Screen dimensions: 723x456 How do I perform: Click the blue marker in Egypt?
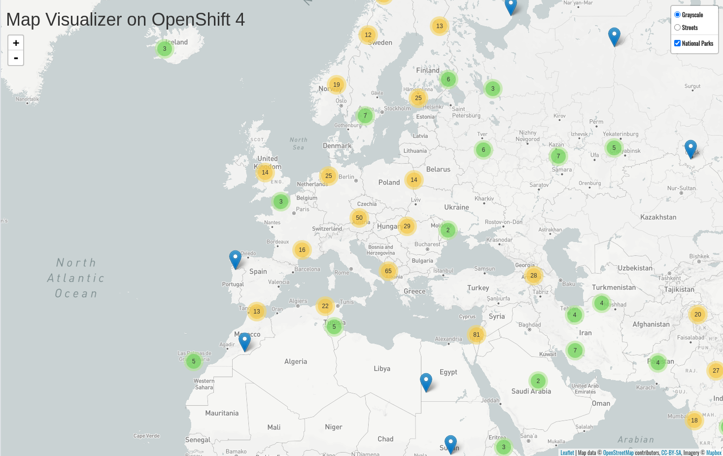pyautogui.click(x=426, y=382)
